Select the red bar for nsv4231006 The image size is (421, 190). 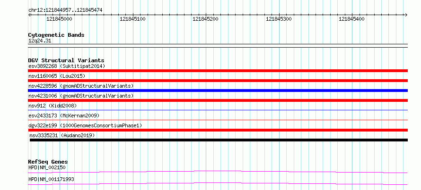pyautogui.click(x=218, y=100)
